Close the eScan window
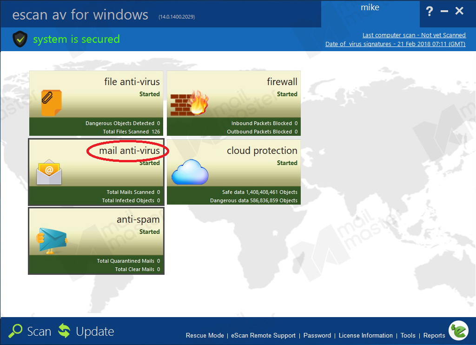This screenshot has width=476, height=345. tap(459, 11)
